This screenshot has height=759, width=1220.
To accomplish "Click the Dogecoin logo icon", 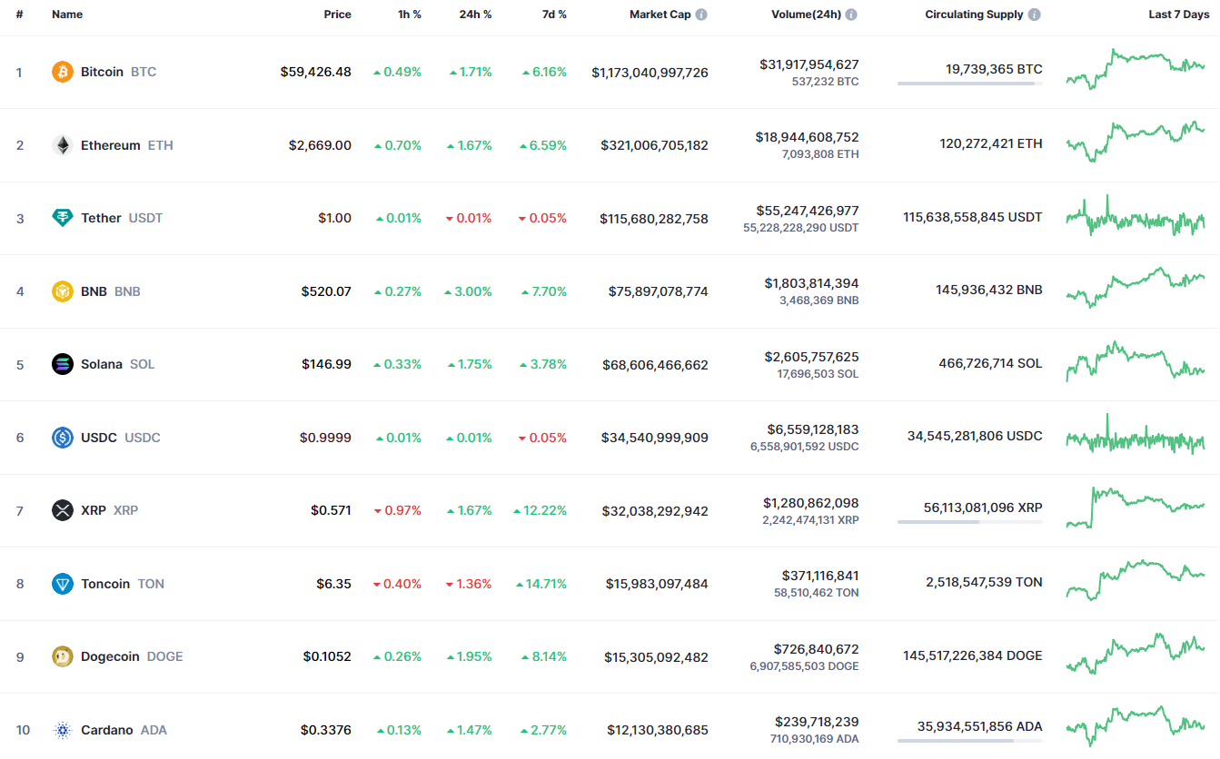I will (63, 656).
